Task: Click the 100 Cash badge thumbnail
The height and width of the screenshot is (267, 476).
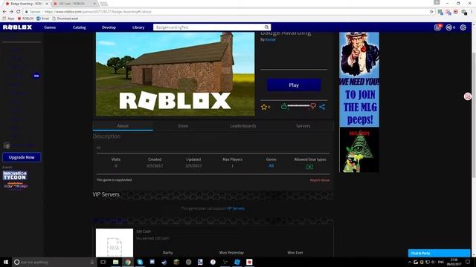Action: tap(115, 243)
